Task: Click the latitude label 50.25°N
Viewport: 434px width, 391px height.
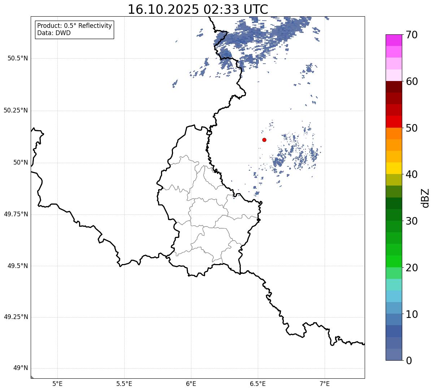Action: pyautogui.click(x=16, y=110)
